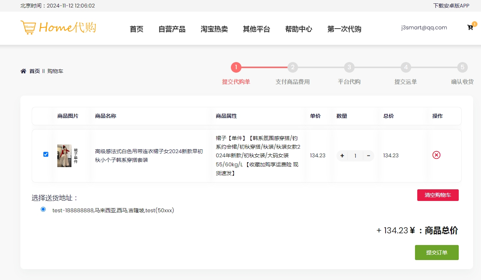
Task: Click the dress product thumbnail
Action: pos(65,156)
